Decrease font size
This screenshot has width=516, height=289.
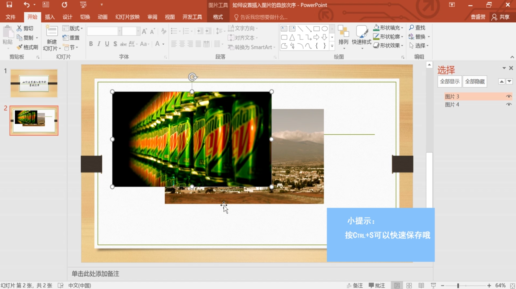(x=153, y=31)
